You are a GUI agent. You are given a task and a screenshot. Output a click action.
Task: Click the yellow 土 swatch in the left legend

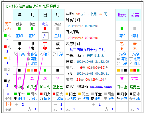5,58
